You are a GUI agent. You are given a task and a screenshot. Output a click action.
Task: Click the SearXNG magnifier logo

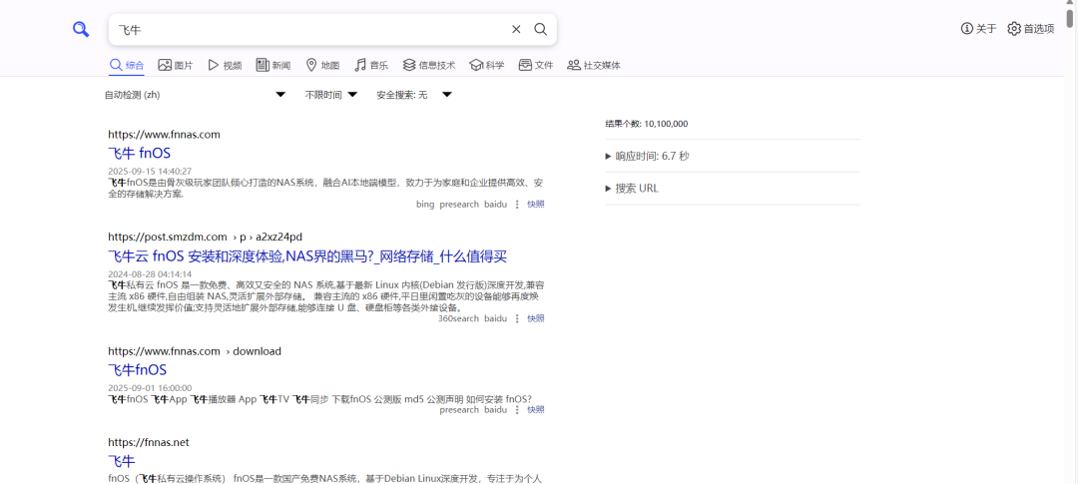81,30
